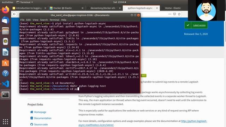This screenshot has width=226, height=127.
Task: Close the python-logstash-async tab
Action: click(157, 8)
